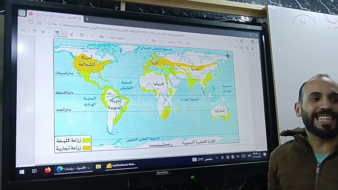Undo the last PDF annotation
Image resolution: width=338 pixels, height=190 pixels.
tap(35, 31)
